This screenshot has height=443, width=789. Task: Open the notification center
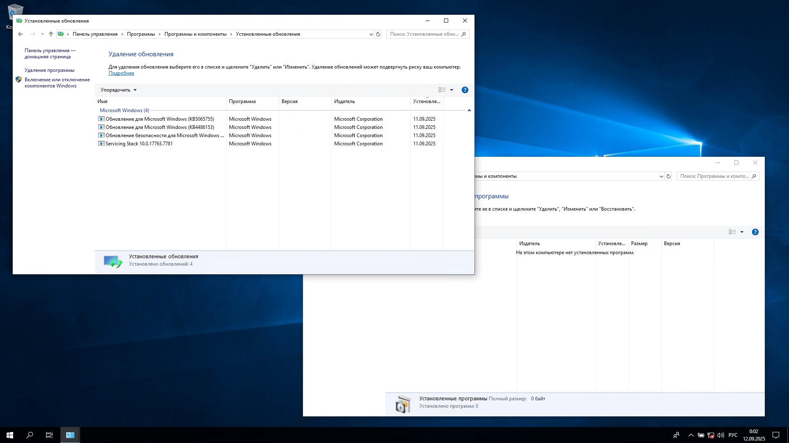tap(776, 435)
